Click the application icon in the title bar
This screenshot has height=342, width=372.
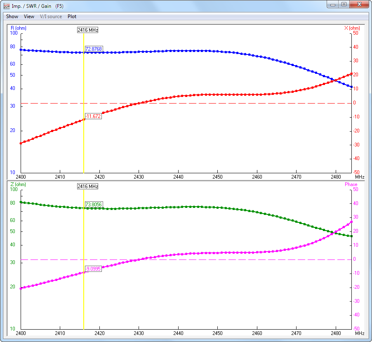[x=7, y=6]
